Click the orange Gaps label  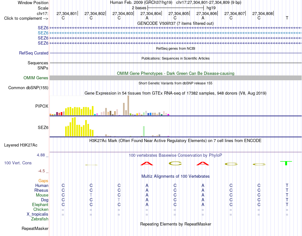[x=43, y=181]
